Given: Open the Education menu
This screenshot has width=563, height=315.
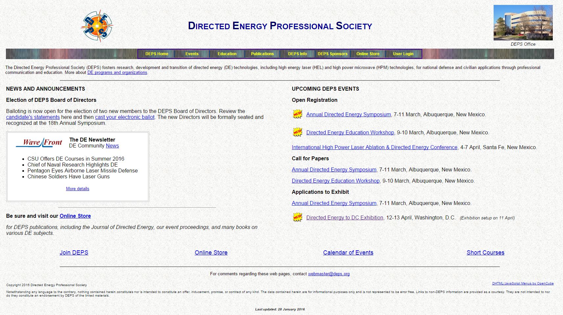Looking at the screenshot, I should (227, 54).
